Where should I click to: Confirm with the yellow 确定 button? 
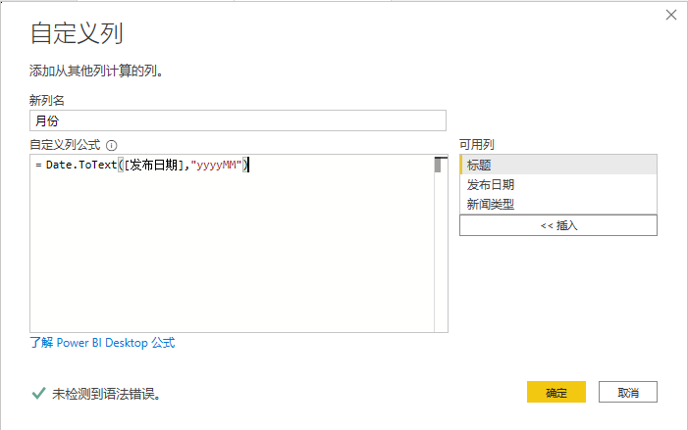point(556,392)
